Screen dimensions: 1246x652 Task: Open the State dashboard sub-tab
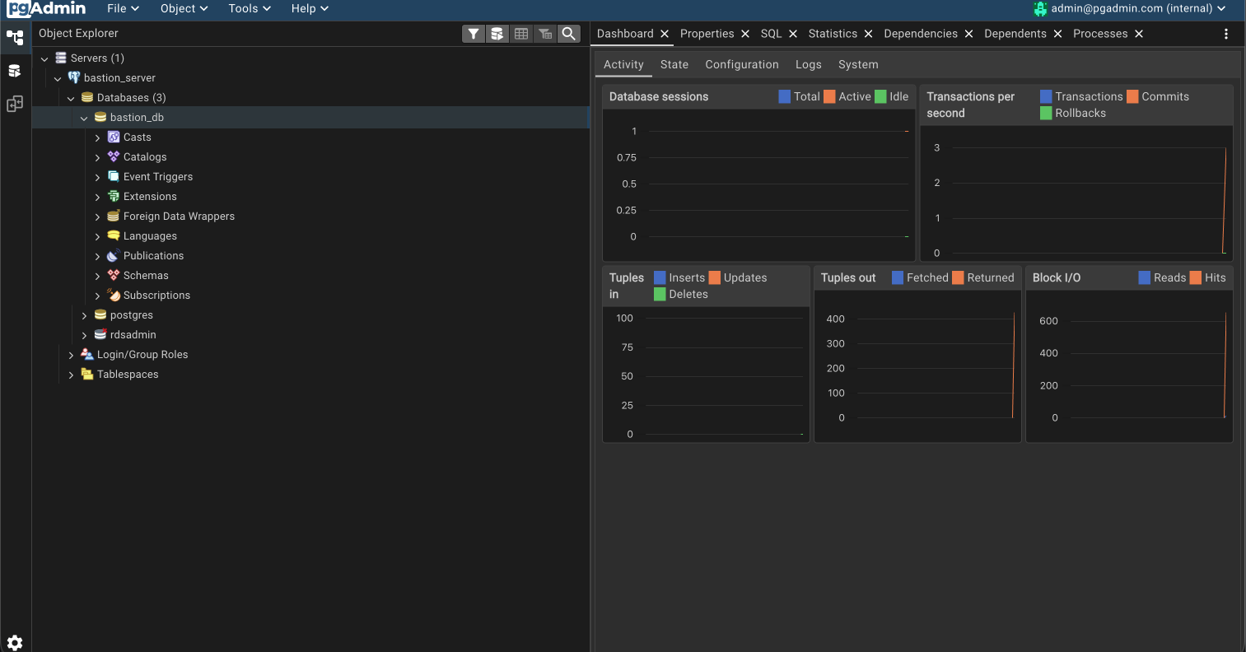tap(674, 64)
